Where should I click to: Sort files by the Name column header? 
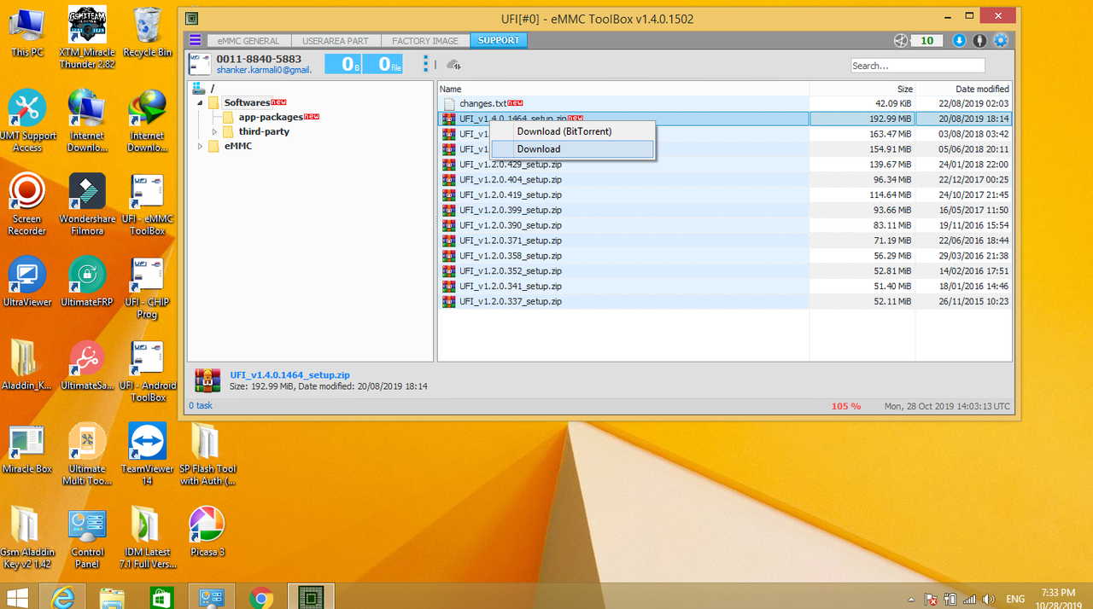pyautogui.click(x=623, y=89)
